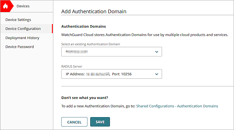Expand the existing Authentication Domain dropdown
234x130 pixels.
(112, 52)
